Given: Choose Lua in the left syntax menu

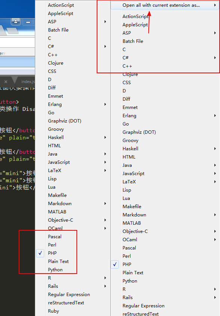Looking at the screenshot, I should 52,187.
